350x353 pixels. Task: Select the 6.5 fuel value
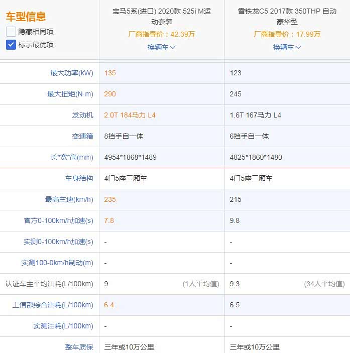tap(235, 305)
